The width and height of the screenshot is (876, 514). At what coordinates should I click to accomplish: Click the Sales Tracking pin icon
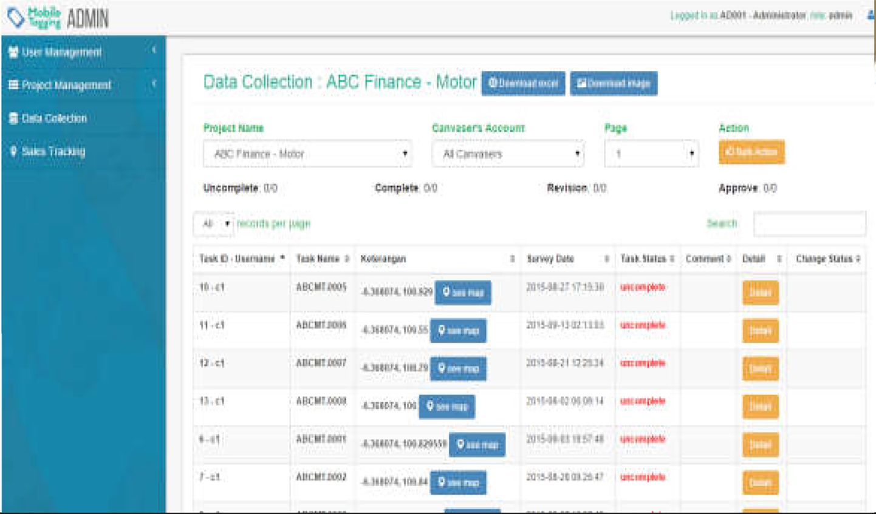click(x=13, y=151)
